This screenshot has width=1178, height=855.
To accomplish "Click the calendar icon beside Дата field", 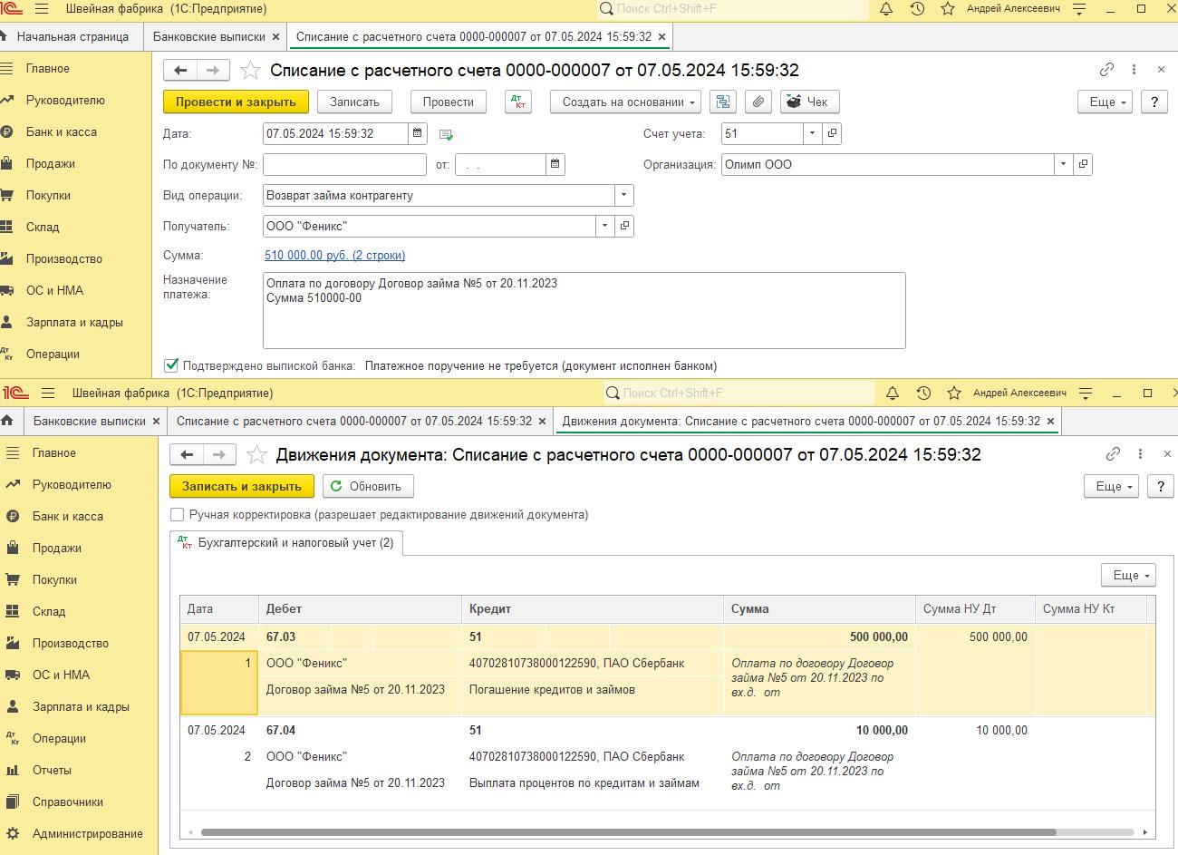I will click(x=417, y=133).
